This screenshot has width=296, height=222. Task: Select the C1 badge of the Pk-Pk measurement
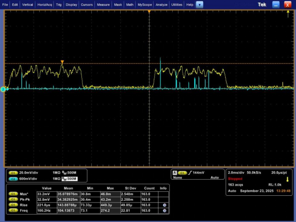click(x=13, y=199)
